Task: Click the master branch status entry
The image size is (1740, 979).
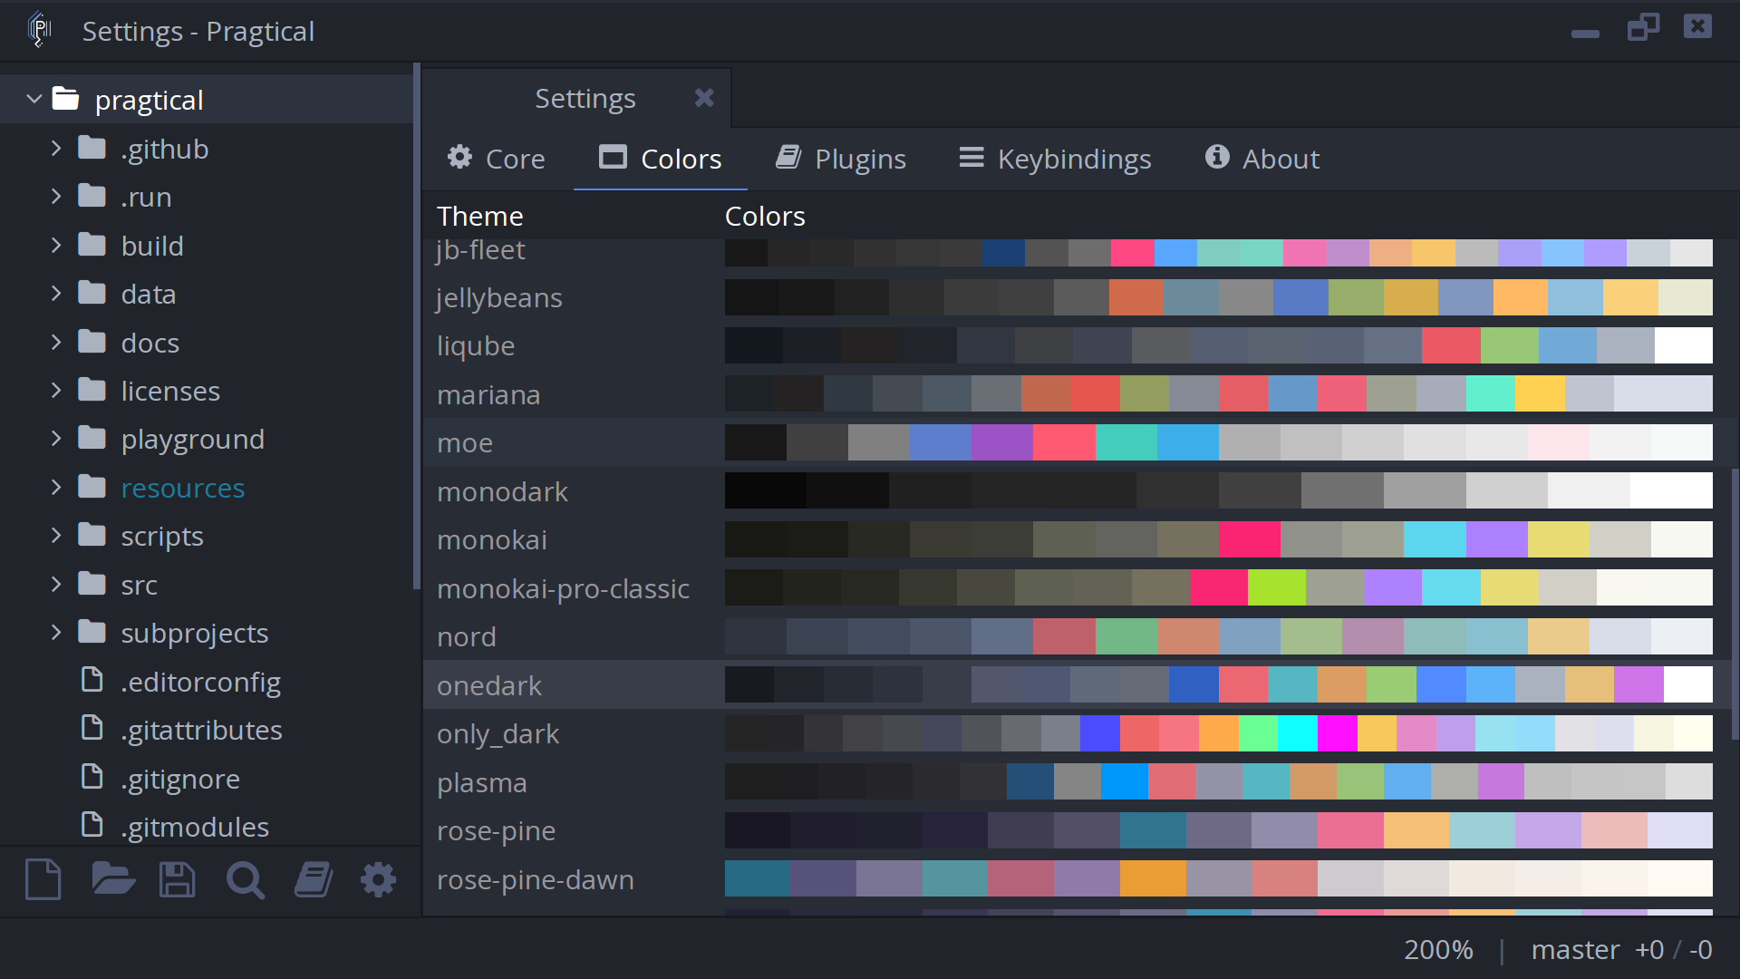Action: (1575, 949)
